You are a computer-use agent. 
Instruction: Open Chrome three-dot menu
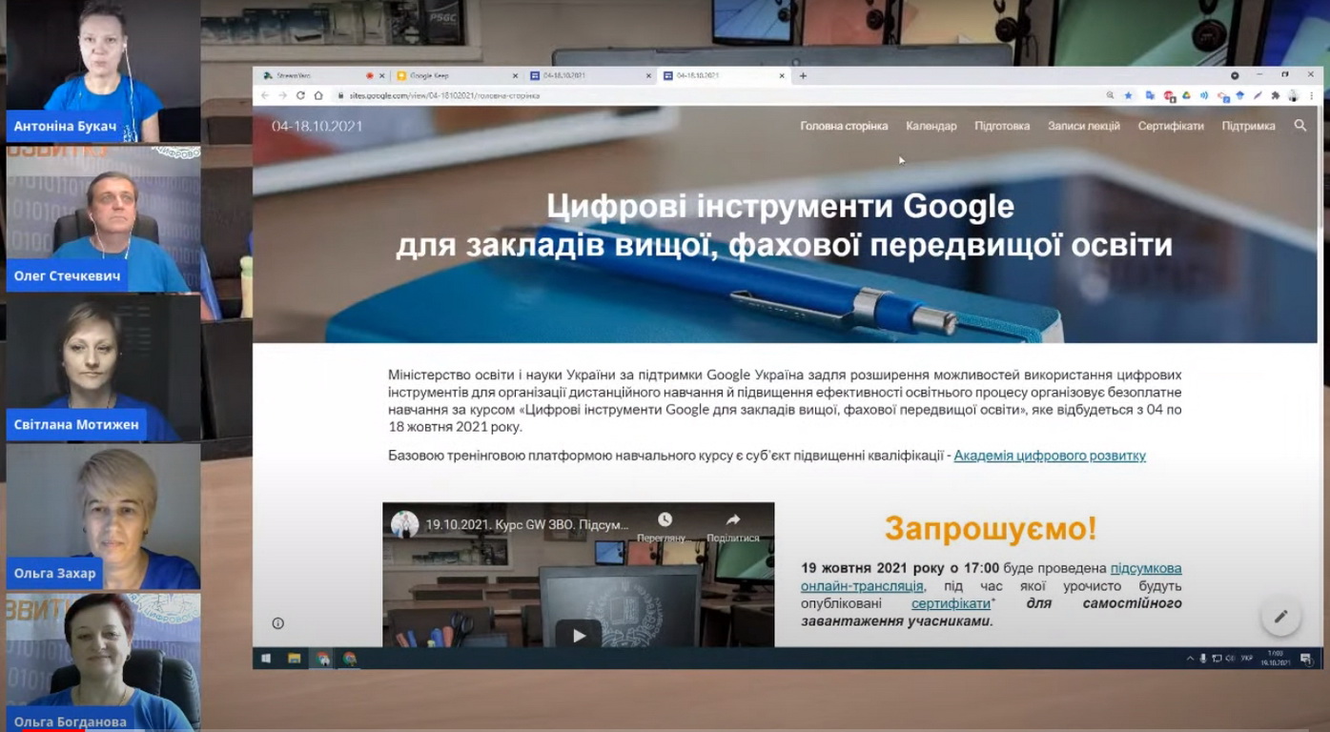(1312, 95)
